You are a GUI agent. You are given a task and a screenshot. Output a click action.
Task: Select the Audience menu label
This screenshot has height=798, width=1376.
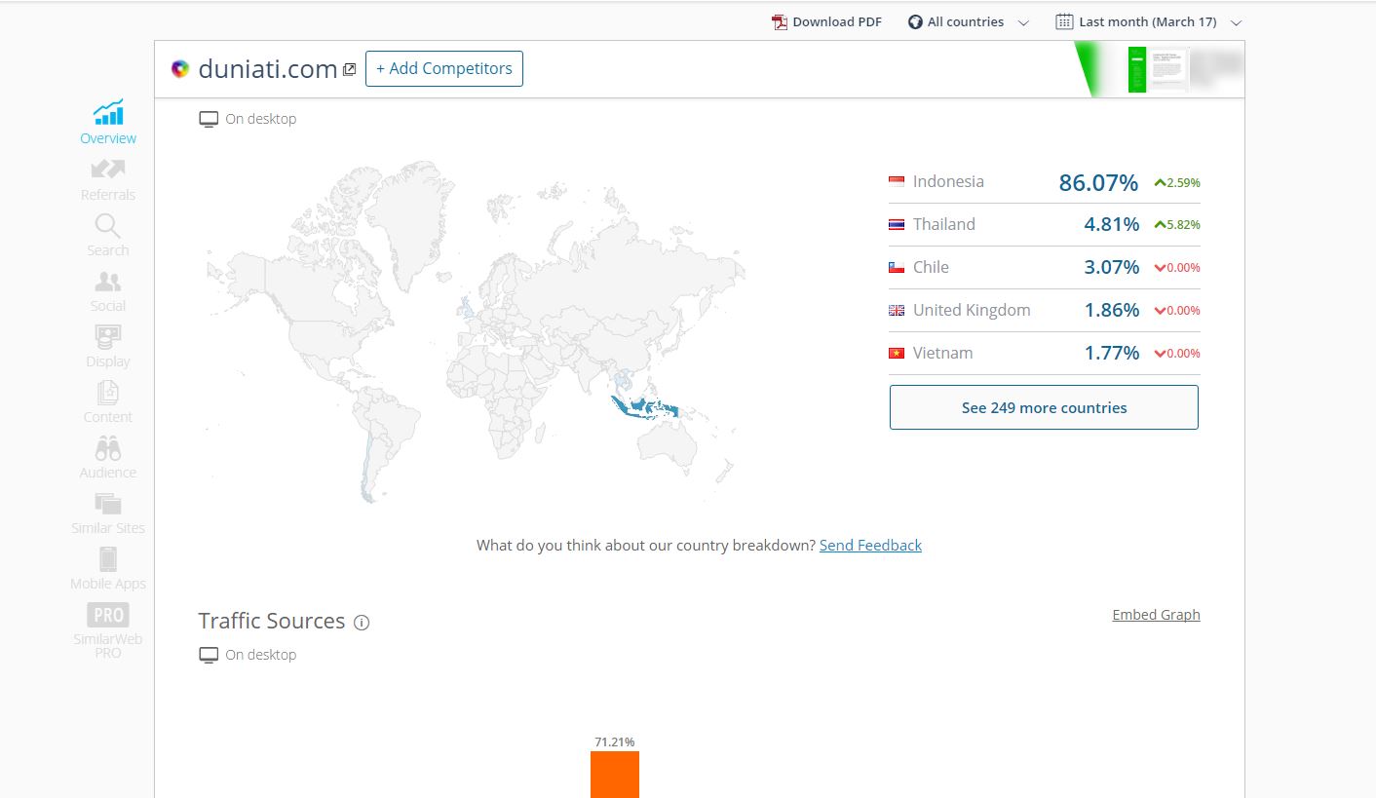pyautogui.click(x=108, y=473)
